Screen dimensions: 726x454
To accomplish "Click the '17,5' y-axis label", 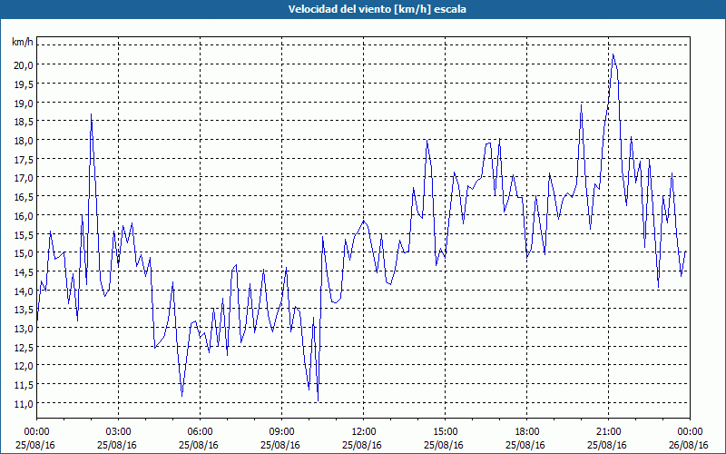I will 24,160.
